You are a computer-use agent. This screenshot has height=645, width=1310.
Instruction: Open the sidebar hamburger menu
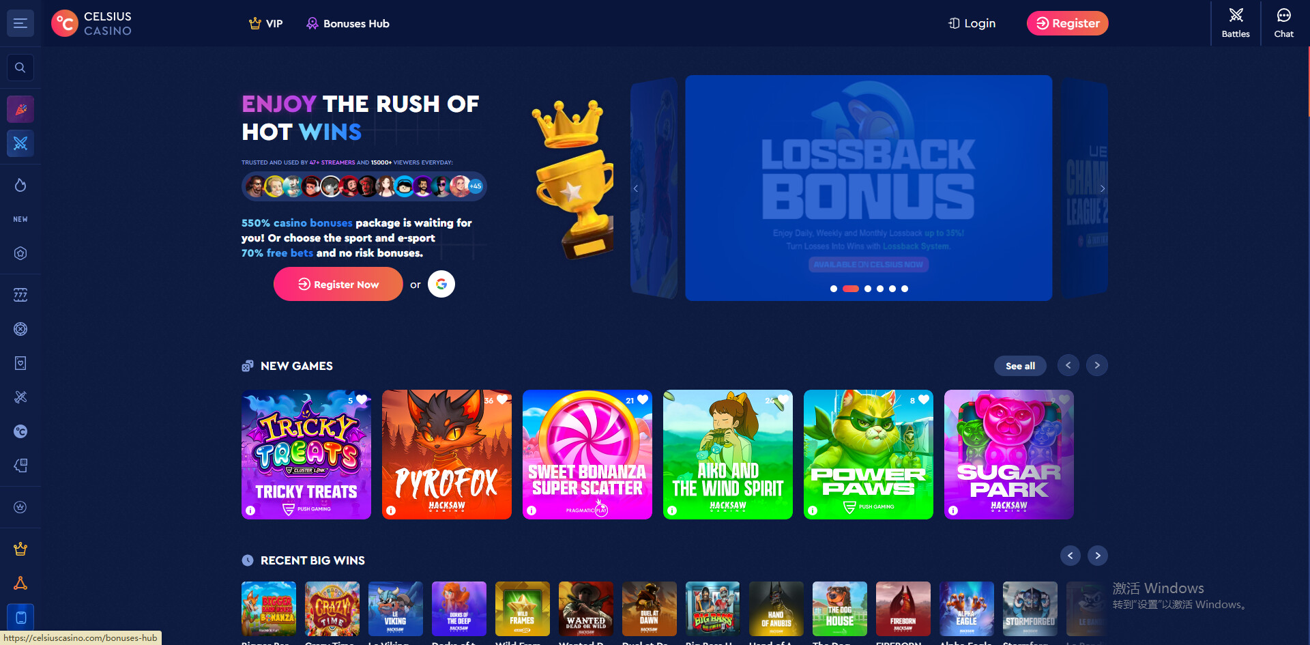(x=20, y=23)
